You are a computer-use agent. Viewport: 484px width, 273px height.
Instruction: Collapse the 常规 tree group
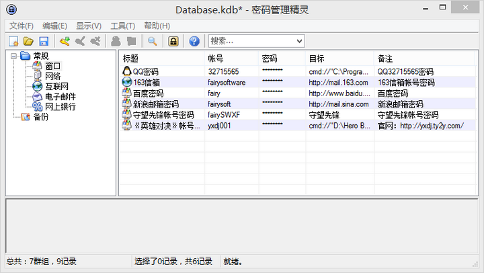pyautogui.click(x=13, y=56)
